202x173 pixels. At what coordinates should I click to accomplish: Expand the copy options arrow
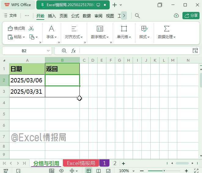point(37,37)
